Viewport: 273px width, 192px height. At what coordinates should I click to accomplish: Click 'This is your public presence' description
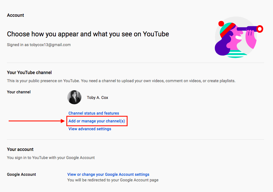click(121, 81)
